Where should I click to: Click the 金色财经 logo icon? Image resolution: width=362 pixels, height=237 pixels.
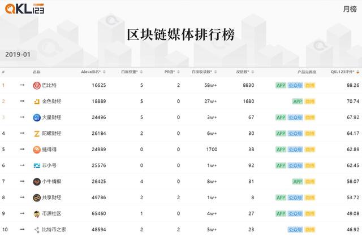[x=37, y=102]
